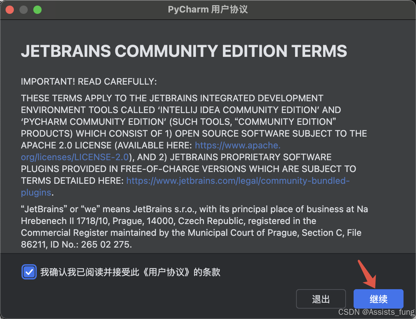Click the line starting "PLUGINS PROVIDED IN FREE-OF-CHARGE"
Viewport: 416px width, 319px height.
pyautogui.click(x=189, y=169)
